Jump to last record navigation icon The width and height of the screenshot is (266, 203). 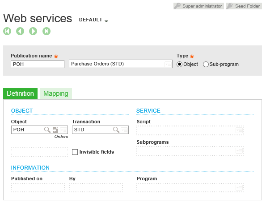click(x=46, y=31)
